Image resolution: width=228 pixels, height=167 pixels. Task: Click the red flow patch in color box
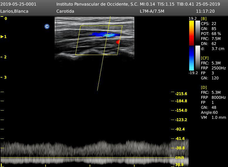coord(118,42)
